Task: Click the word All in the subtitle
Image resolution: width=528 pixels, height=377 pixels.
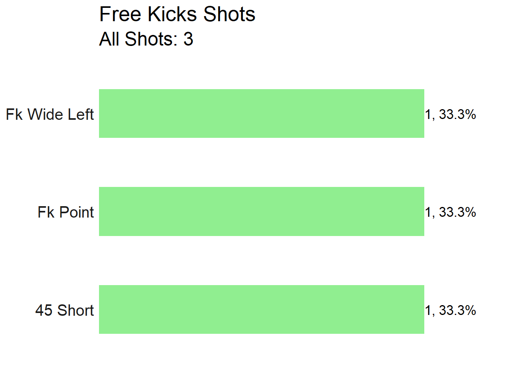Action: [x=109, y=39]
